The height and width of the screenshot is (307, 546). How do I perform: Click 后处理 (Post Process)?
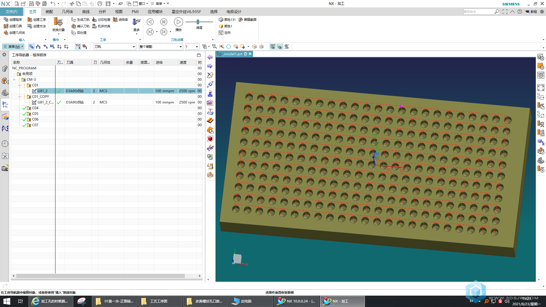tap(79, 33)
